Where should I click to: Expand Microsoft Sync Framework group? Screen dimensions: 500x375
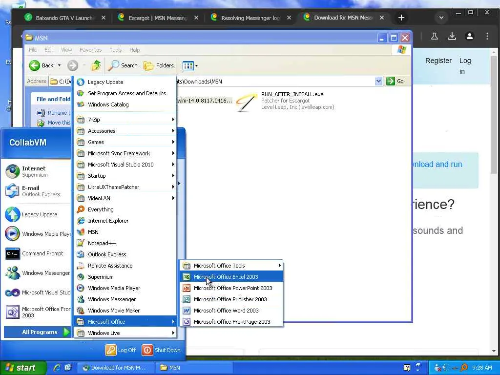click(x=125, y=153)
